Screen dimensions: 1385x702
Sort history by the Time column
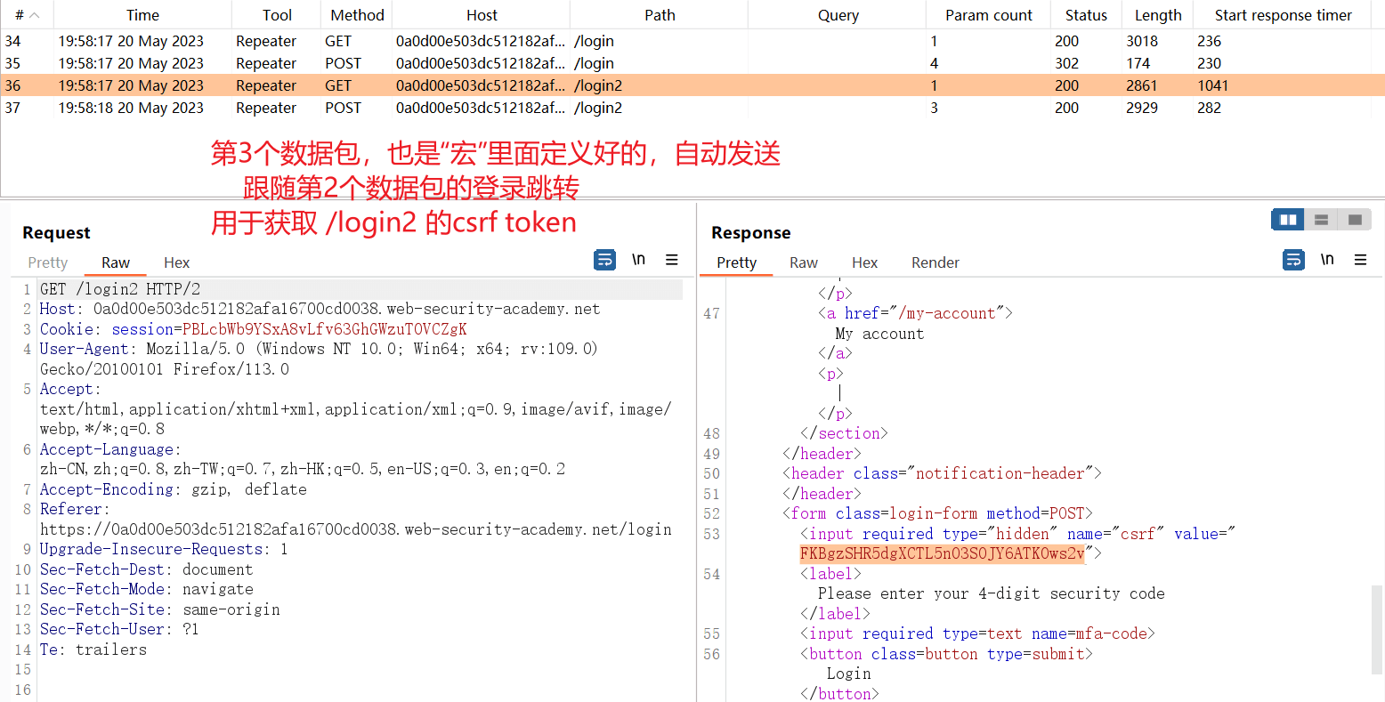(142, 15)
